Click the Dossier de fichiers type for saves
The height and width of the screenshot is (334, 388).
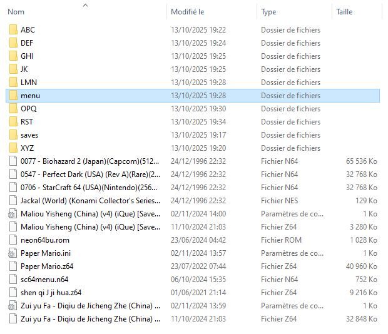tap(290, 135)
